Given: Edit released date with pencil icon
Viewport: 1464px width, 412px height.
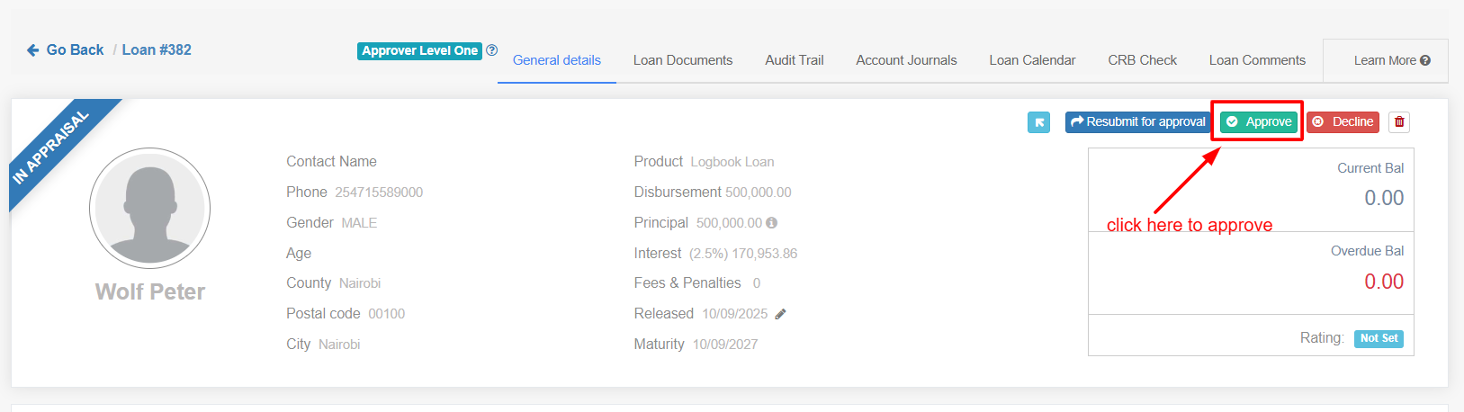Looking at the screenshot, I should pos(780,314).
